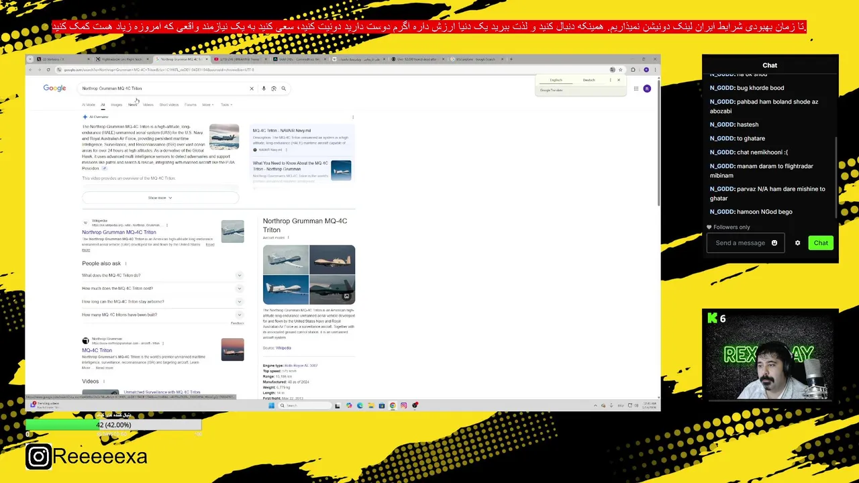Open MQ-4C Triton NAVAIR Navy.mil source
Image resolution: width=859 pixels, height=483 pixels.
(x=282, y=130)
